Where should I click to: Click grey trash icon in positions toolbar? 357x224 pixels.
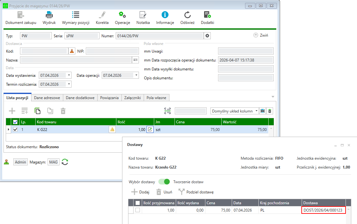click(x=63, y=111)
